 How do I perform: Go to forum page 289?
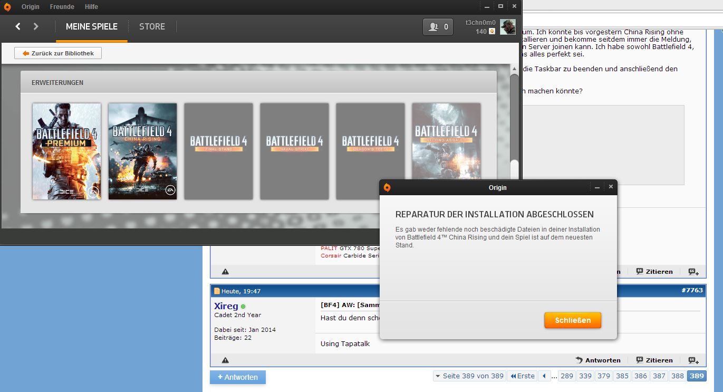567,376
